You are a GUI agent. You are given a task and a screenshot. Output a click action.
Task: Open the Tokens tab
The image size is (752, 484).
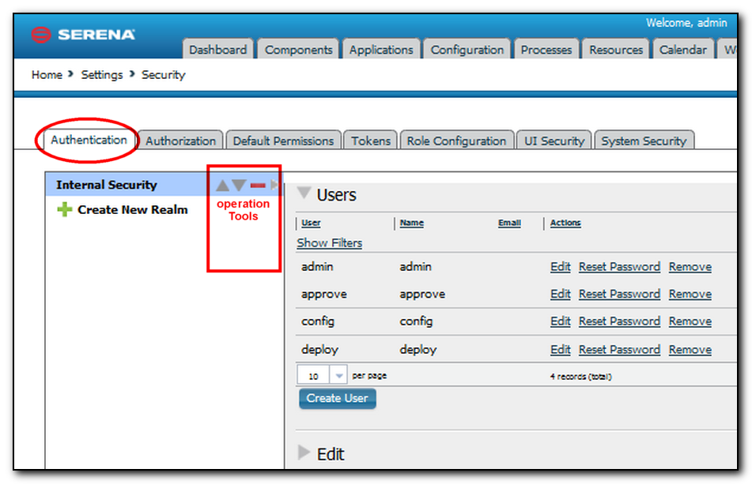(371, 141)
